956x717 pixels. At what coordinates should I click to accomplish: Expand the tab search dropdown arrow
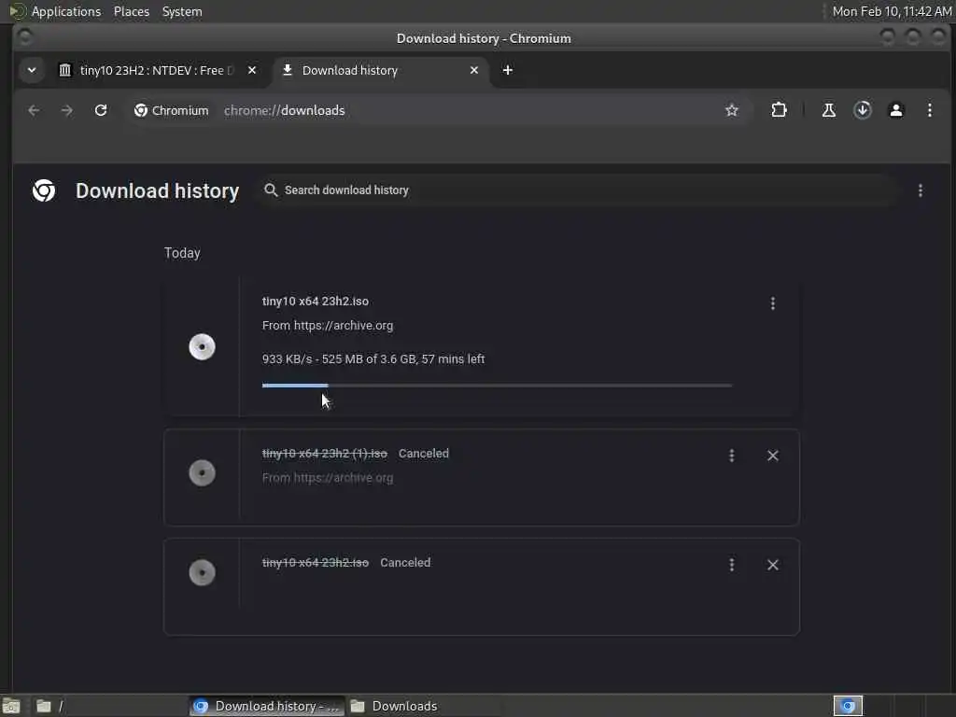(x=32, y=70)
